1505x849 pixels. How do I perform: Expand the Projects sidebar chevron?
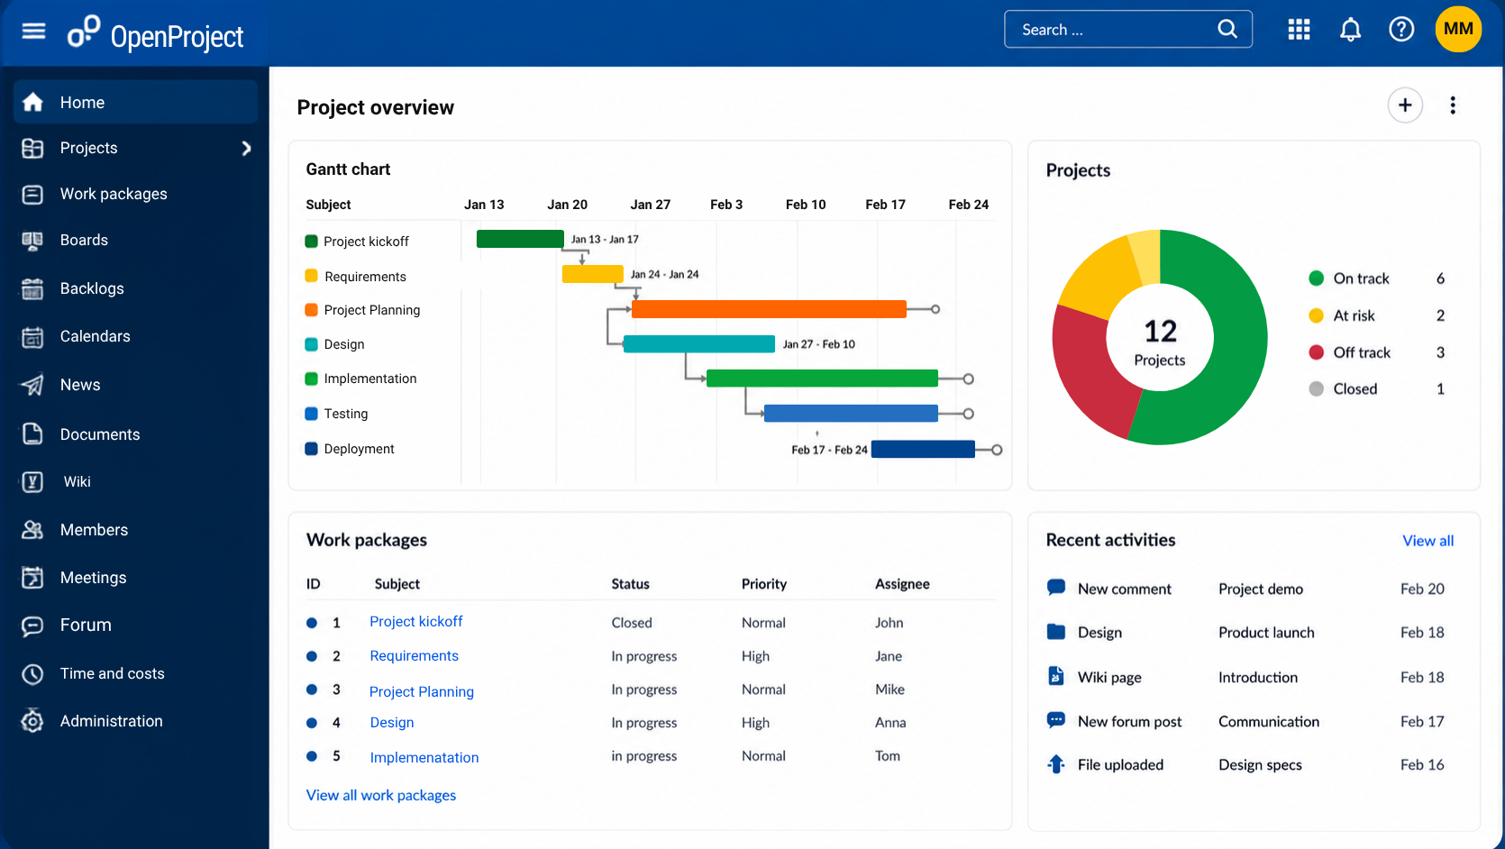(246, 148)
